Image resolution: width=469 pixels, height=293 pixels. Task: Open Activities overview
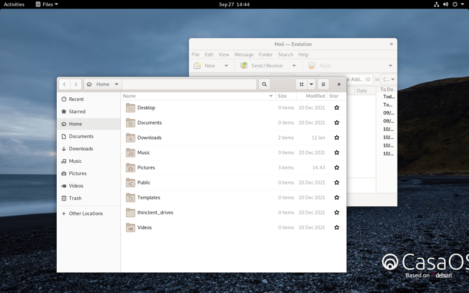click(14, 4)
